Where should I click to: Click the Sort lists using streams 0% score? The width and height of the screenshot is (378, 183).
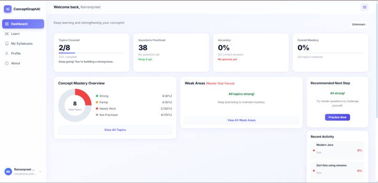[359, 171]
